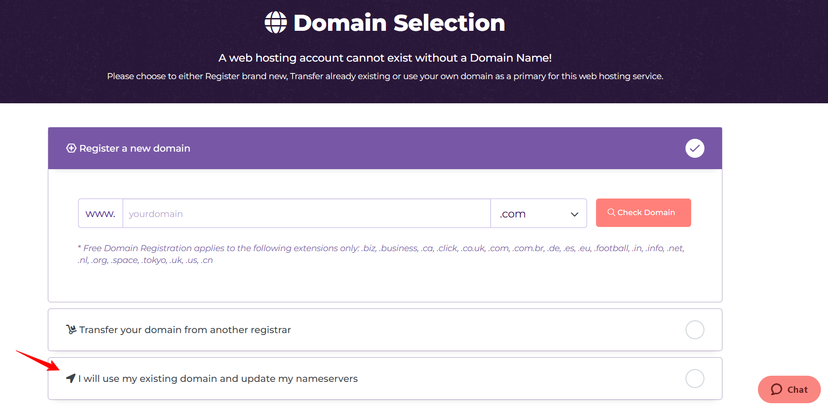Focus the yourdomain input field
The image size is (828, 407).
pos(307,214)
